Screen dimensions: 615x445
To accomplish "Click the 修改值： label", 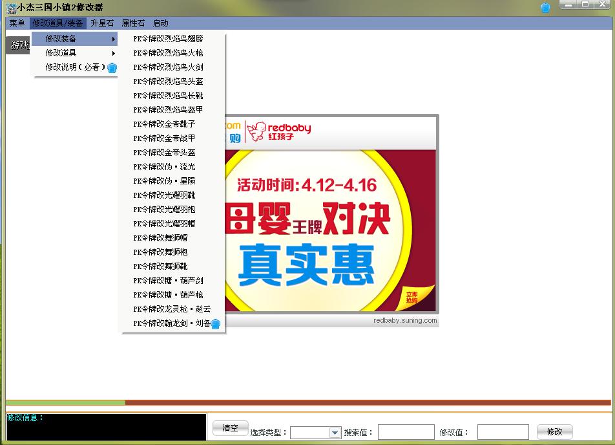I will pos(454,433).
